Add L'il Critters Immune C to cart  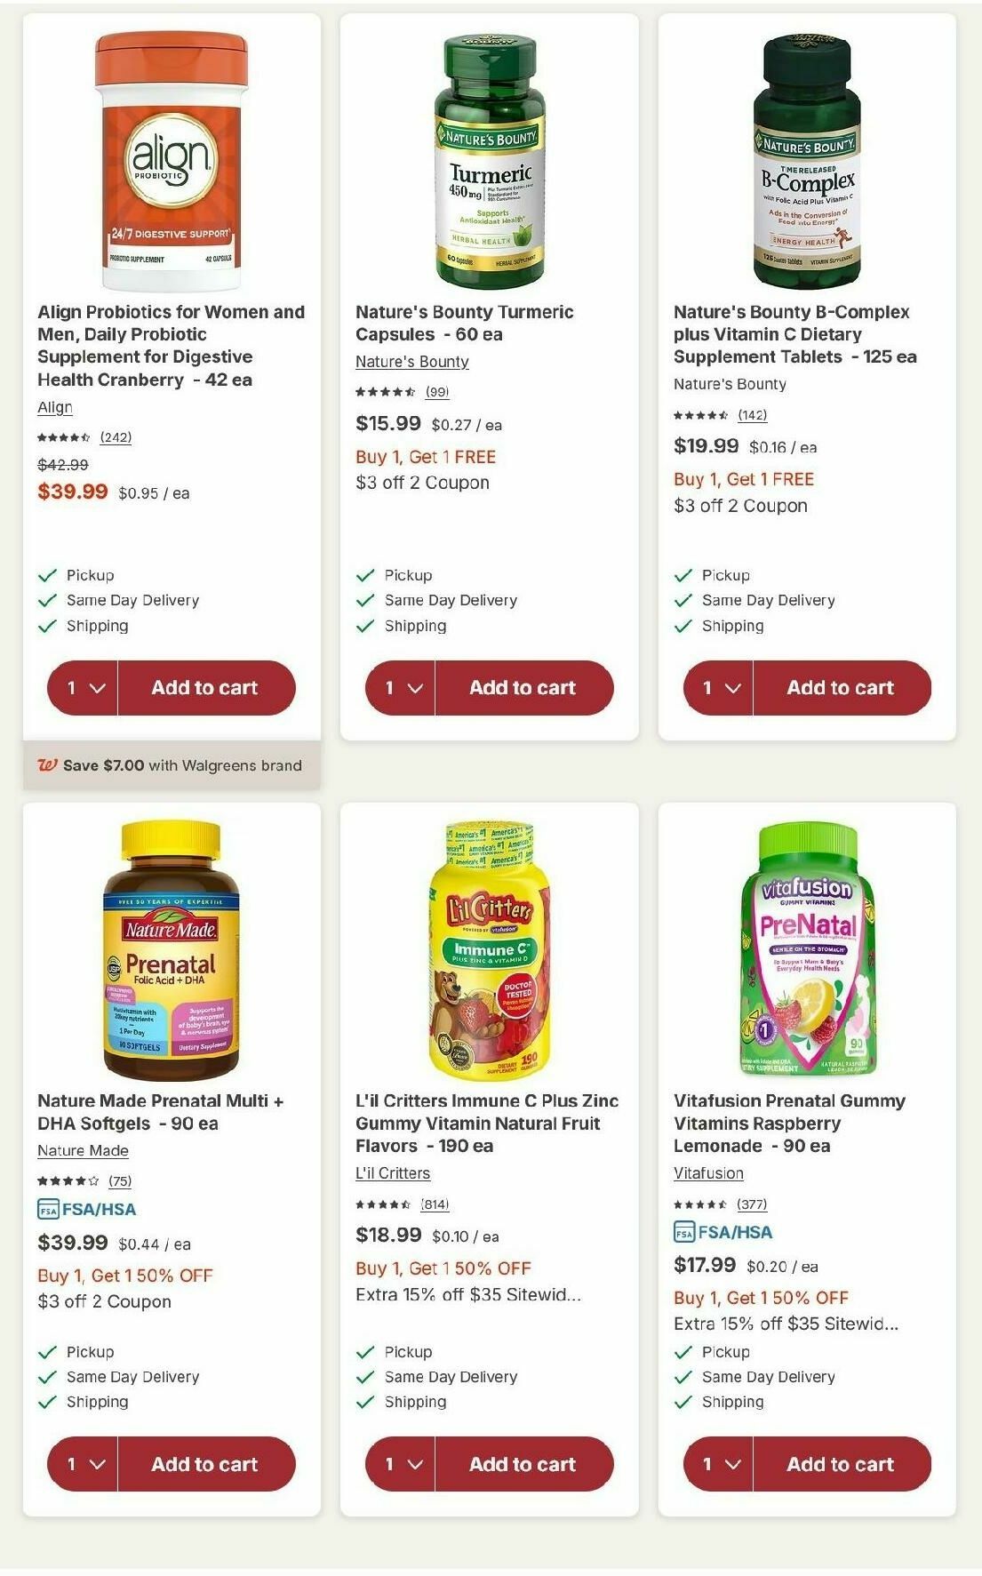pyautogui.click(x=524, y=1464)
